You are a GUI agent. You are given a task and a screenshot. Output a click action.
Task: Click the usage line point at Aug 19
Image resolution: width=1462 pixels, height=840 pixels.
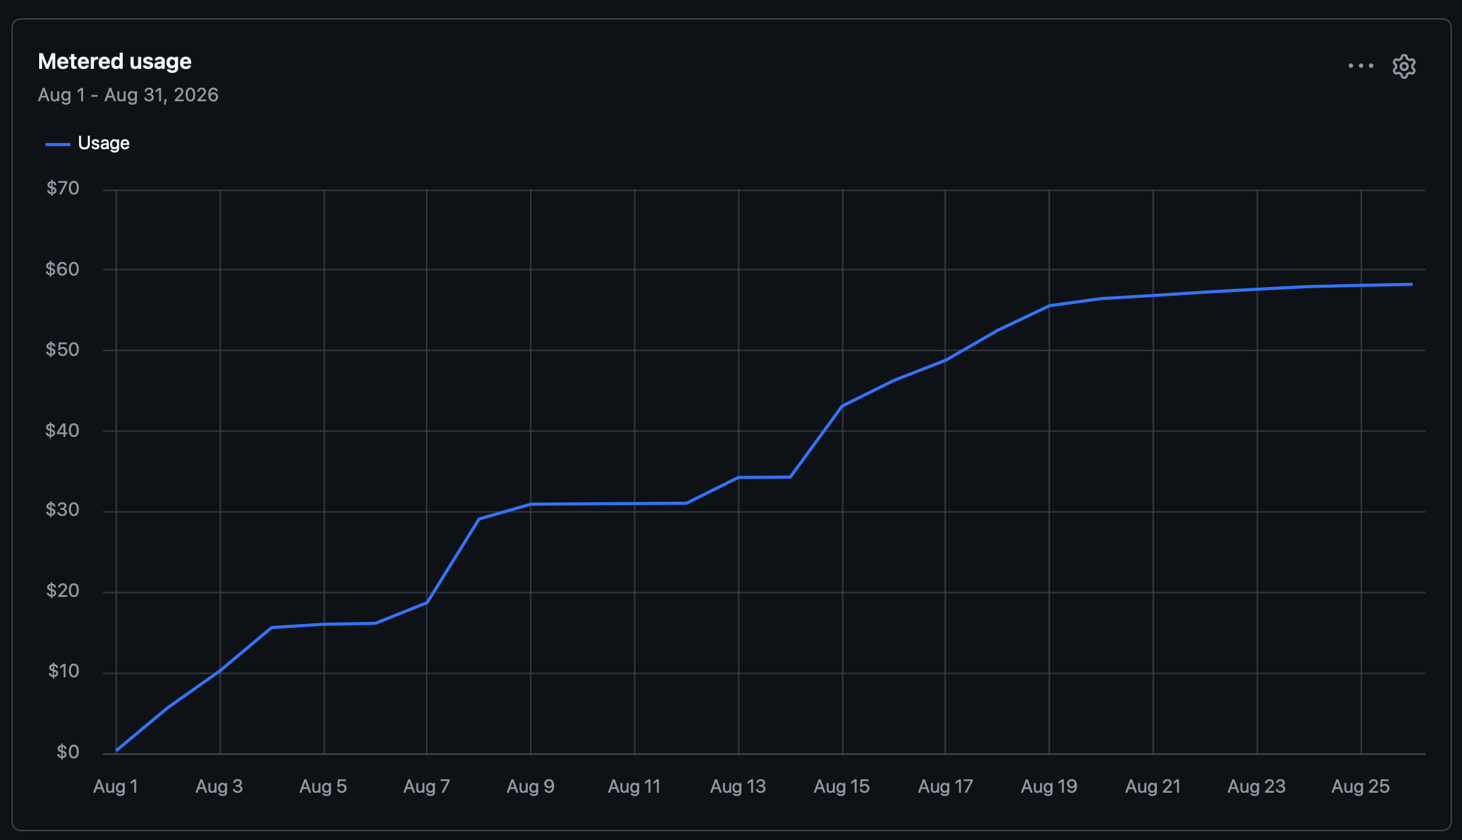[x=1050, y=306]
